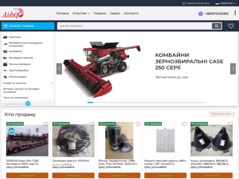Screen dimensions: 239x179
Task: Select Паси та натяжники category
Action: pyautogui.click(x=15, y=97)
